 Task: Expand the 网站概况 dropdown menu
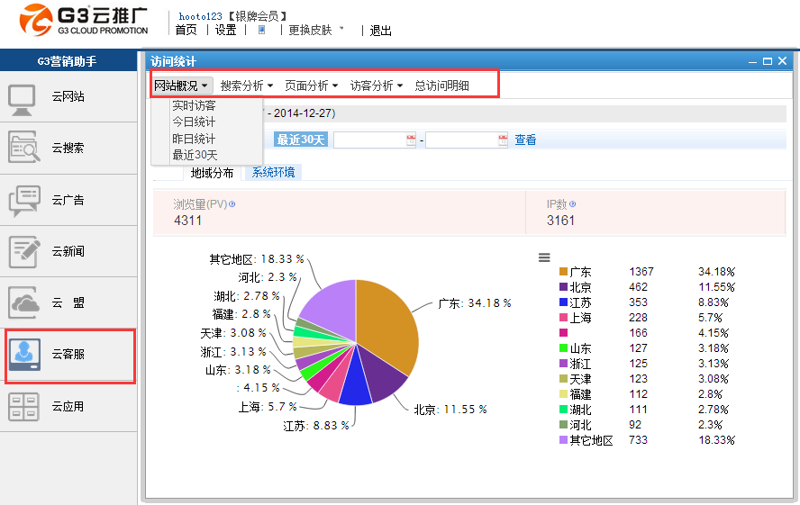pos(180,86)
